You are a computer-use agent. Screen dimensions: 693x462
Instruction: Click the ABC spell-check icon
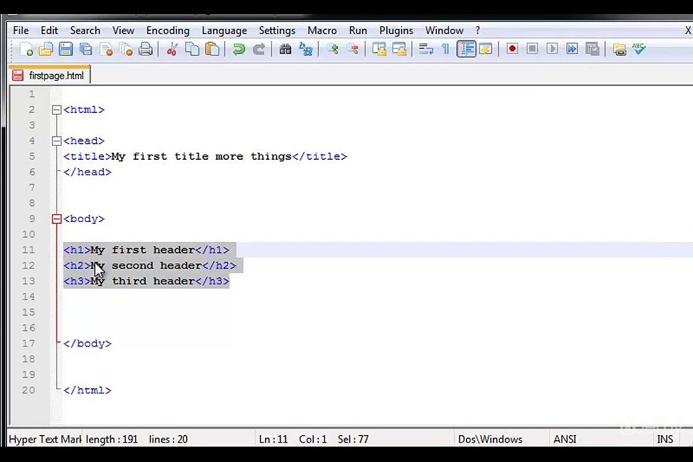coord(639,49)
